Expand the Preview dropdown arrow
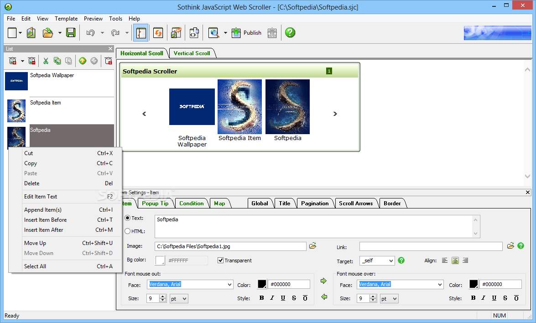Viewport: 536px width, 323px height. (225, 33)
